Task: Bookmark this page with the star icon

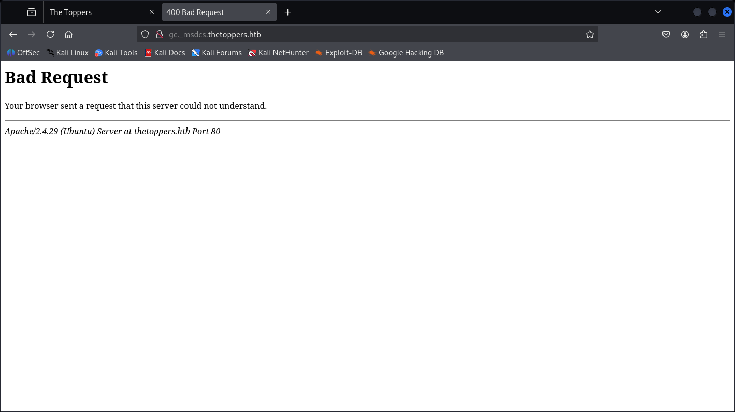Action: coord(590,34)
